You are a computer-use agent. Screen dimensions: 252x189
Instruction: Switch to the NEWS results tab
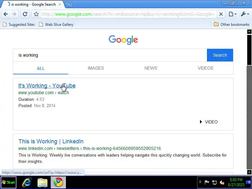click(x=151, y=68)
